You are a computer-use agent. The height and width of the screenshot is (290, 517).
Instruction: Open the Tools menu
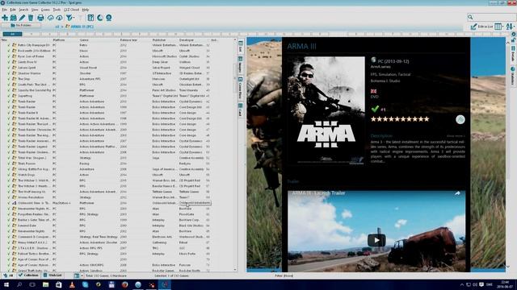57,10
